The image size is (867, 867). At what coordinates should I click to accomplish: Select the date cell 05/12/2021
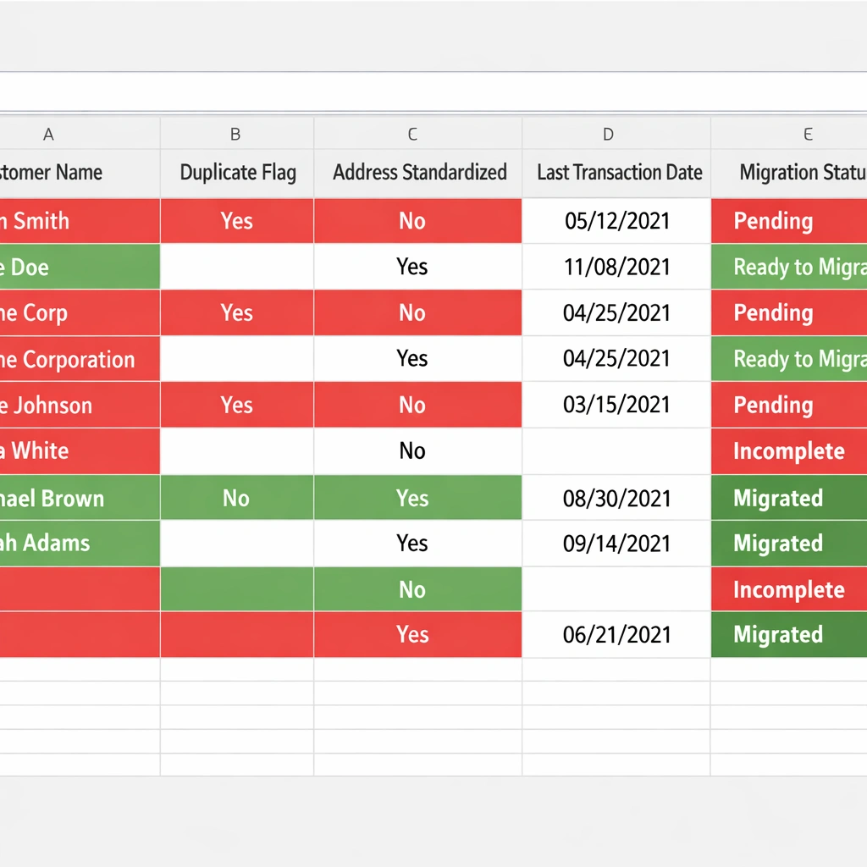coord(616,222)
